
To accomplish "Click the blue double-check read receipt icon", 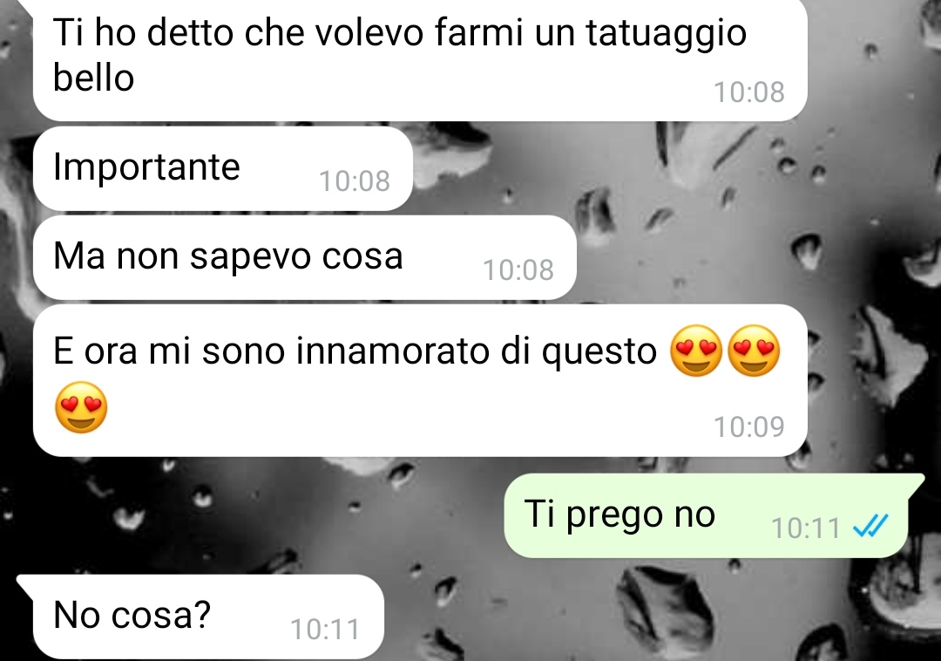I will coord(870,527).
